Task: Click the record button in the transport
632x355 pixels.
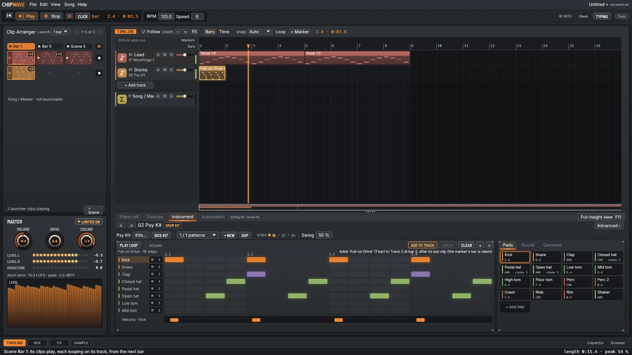Action: (70, 16)
